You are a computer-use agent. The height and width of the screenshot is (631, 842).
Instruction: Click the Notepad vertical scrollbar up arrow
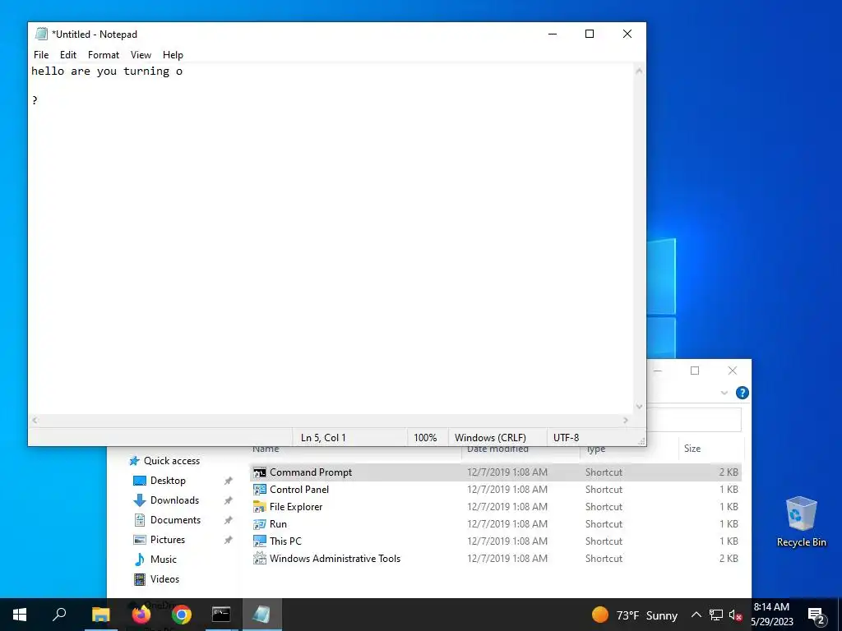(x=639, y=71)
